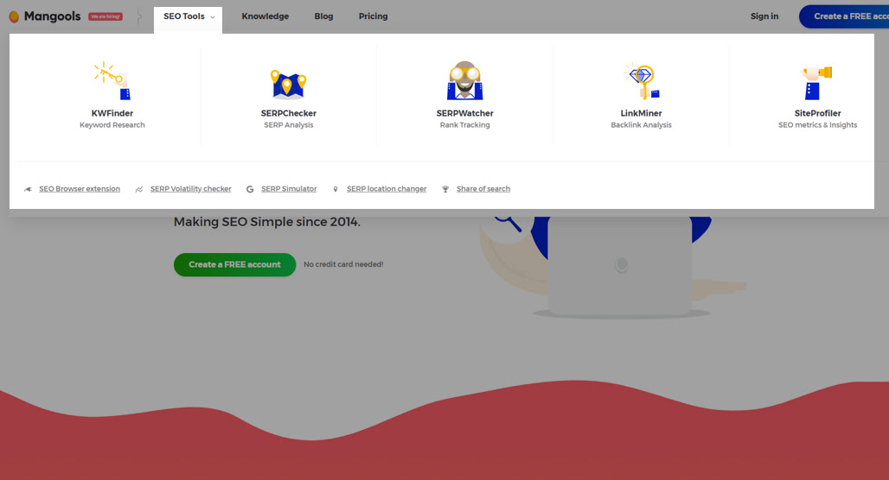Open the Knowledge menu item

(x=265, y=16)
